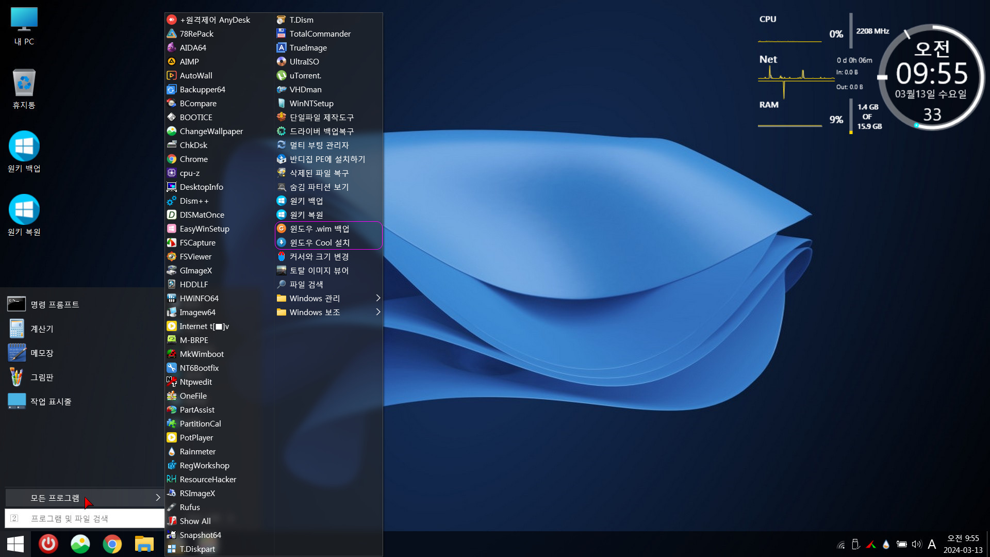This screenshot has height=557, width=990.
Task: Choose 멀티 부팅 관리자 entry
Action: (328, 145)
